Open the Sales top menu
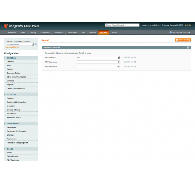195x183 pixels. pyautogui.click(x=23, y=33)
